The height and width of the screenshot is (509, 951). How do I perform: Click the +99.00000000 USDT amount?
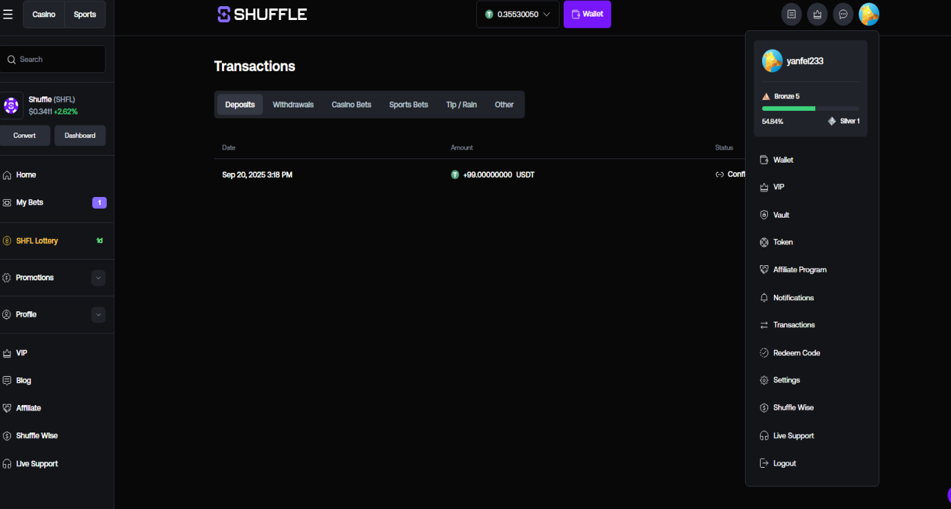point(493,175)
